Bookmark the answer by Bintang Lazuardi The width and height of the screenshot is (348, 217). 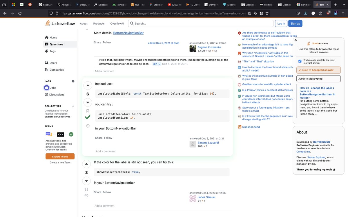88,111
